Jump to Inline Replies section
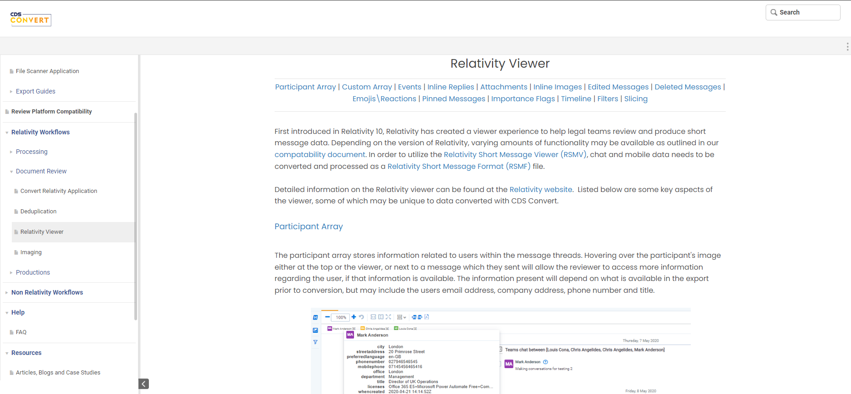The image size is (851, 394). (x=451, y=87)
